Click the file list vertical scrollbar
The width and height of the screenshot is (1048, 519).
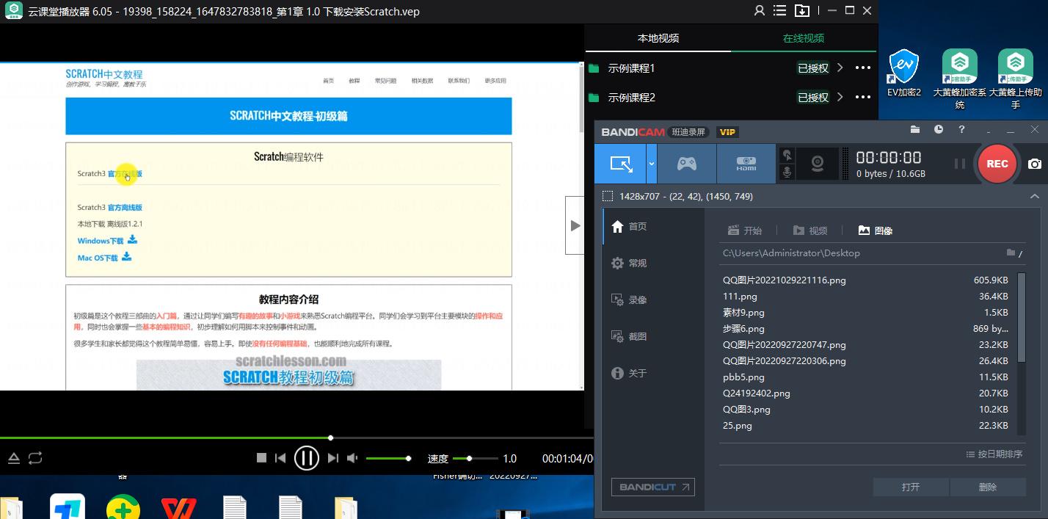click(x=1022, y=317)
